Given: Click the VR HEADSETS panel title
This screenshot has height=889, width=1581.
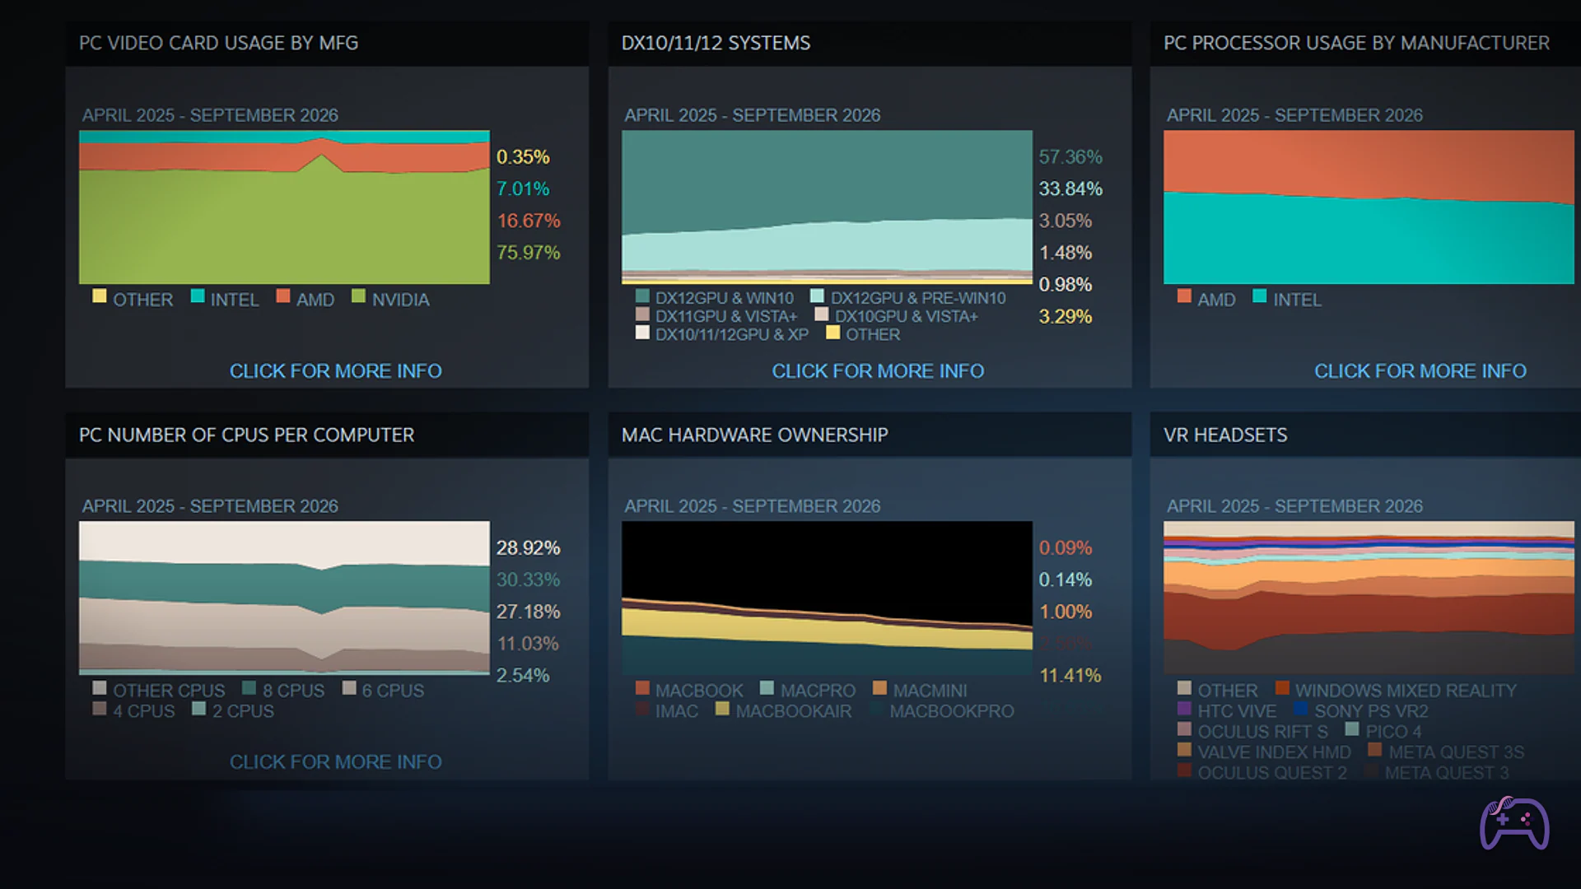Looking at the screenshot, I should pos(1225,435).
